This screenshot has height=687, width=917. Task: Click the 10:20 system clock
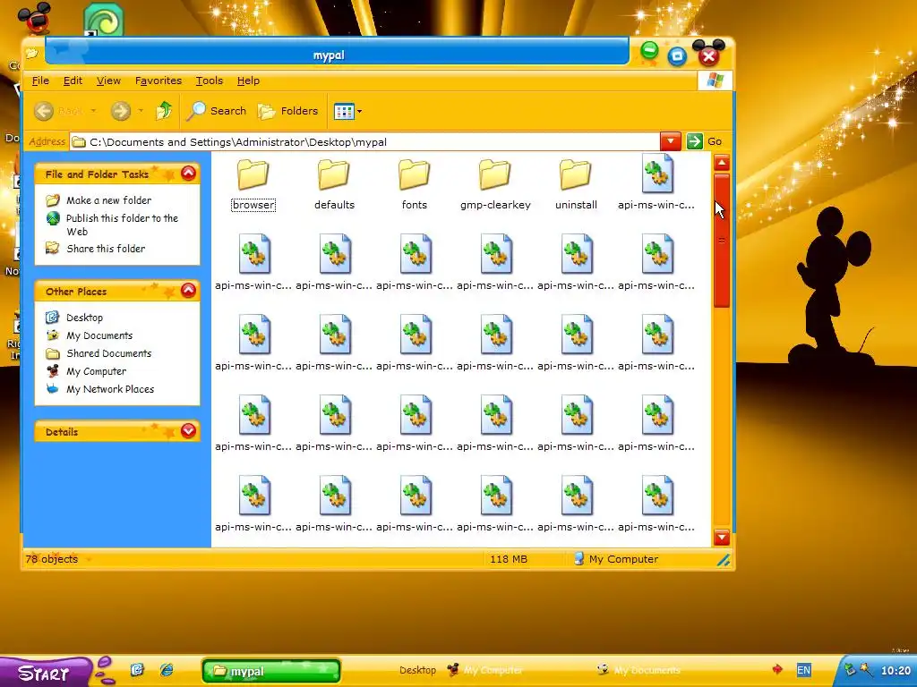pyautogui.click(x=896, y=671)
